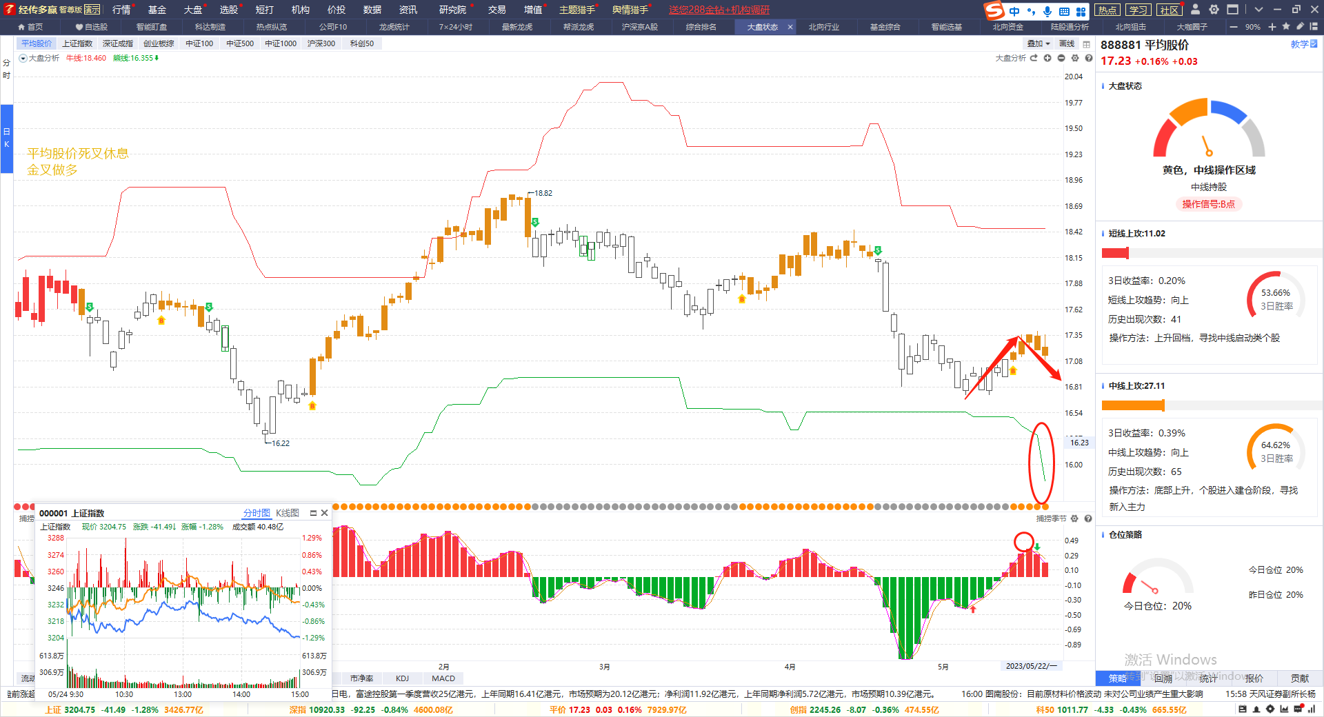Open Sogou toolbox grid icon
This screenshot has width=1324, height=717.
pos(1081,11)
